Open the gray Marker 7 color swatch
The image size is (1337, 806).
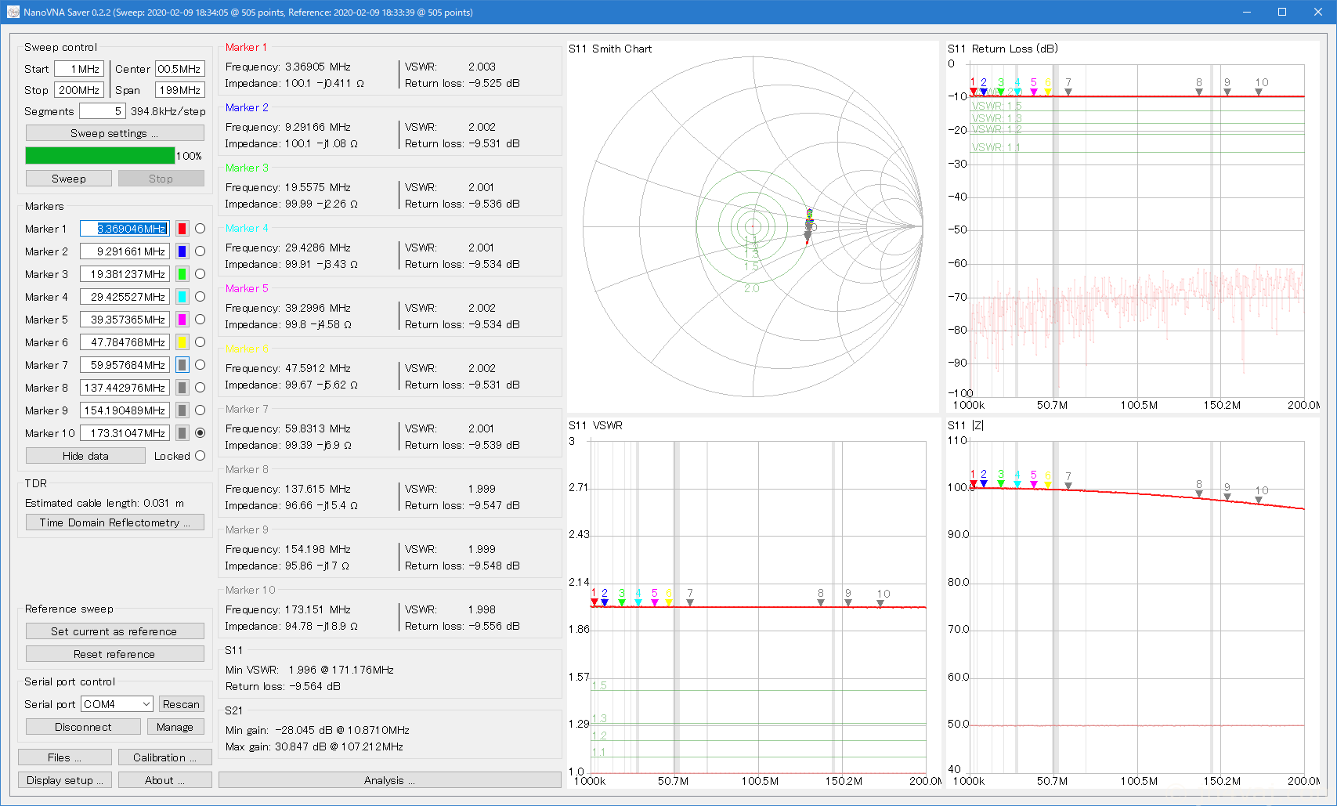tap(182, 365)
